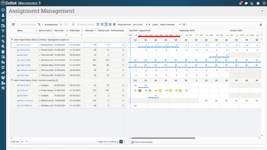Open the chat messages icon
The height and width of the screenshot is (150, 267).
(x=246, y=3)
